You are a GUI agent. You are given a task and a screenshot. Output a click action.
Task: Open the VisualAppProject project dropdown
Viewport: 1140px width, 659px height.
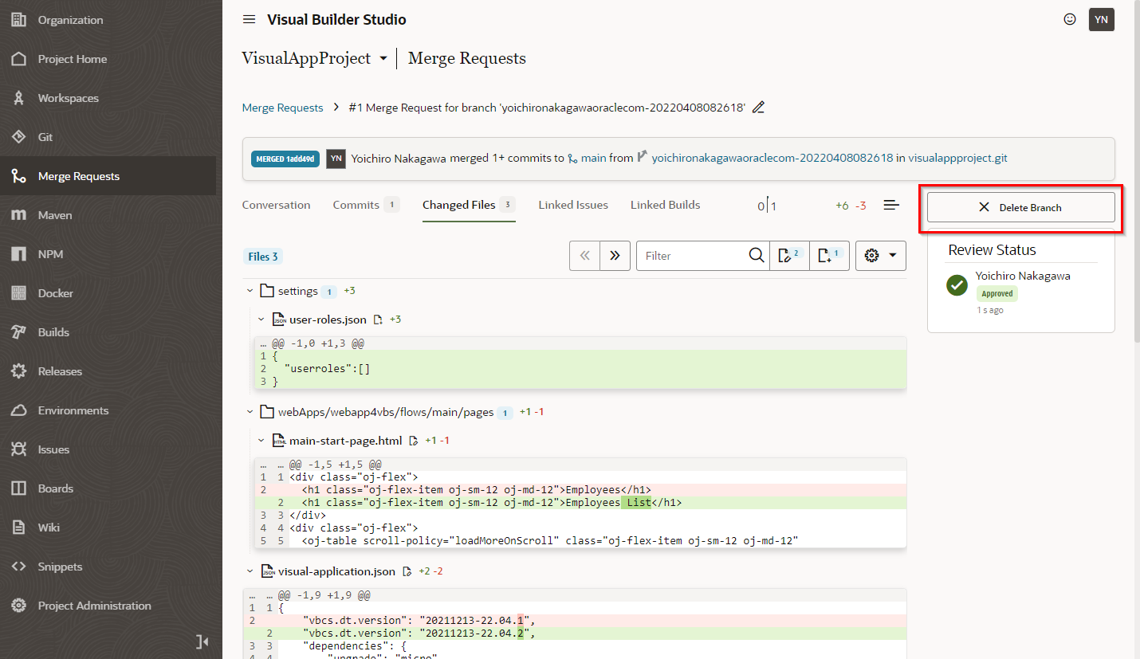pyautogui.click(x=383, y=59)
